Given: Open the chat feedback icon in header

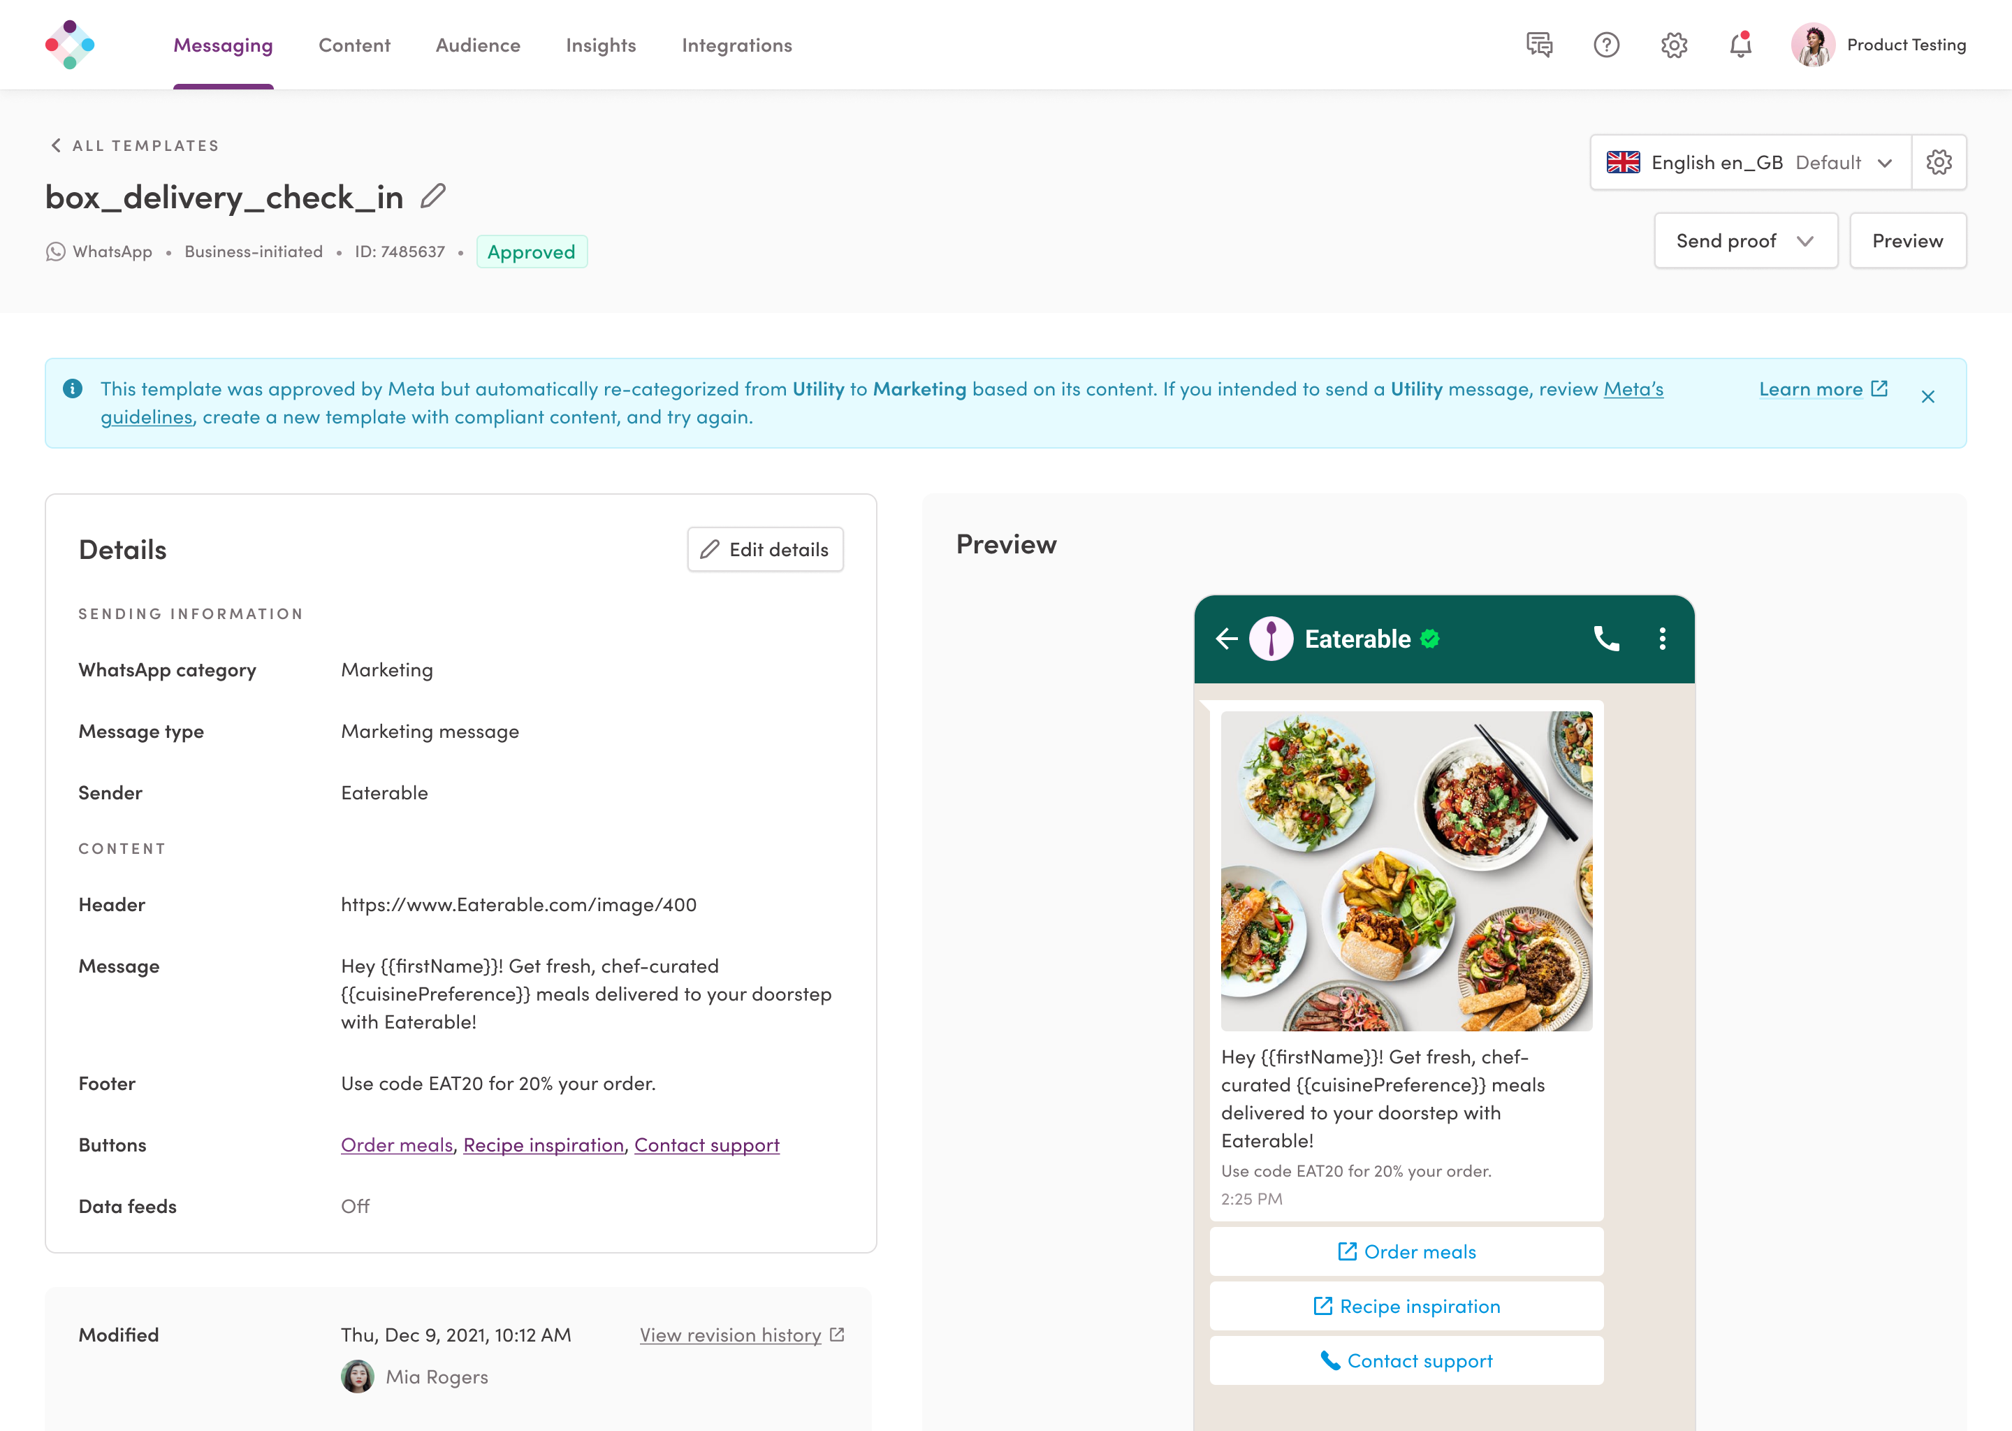Looking at the screenshot, I should (x=1539, y=45).
